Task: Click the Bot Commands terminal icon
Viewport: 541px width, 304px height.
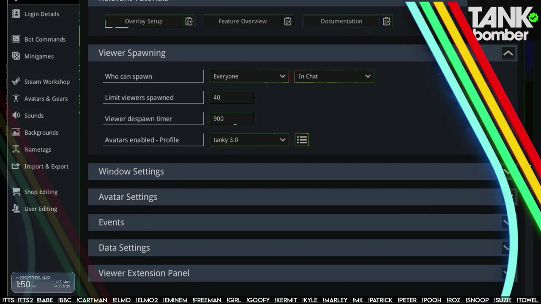Action: (x=16, y=39)
